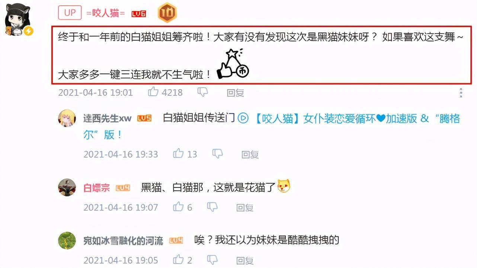This screenshot has width=477, height=268.
Task: Open the three-dot more options menu
Action: click(x=461, y=93)
